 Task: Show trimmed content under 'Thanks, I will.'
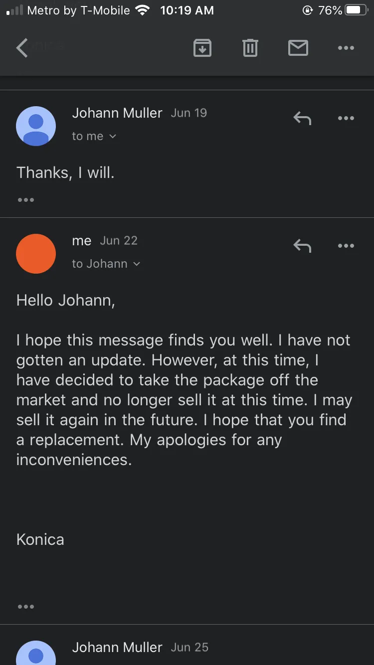click(x=25, y=200)
